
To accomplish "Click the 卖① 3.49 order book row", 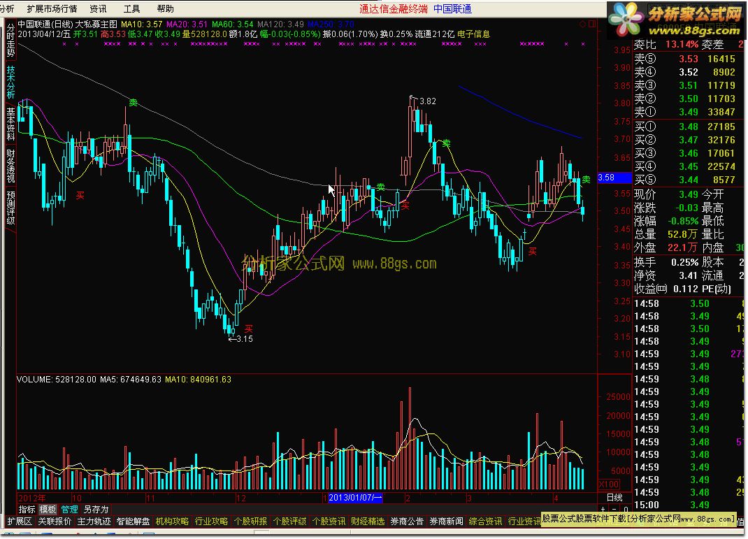I will point(688,112).
